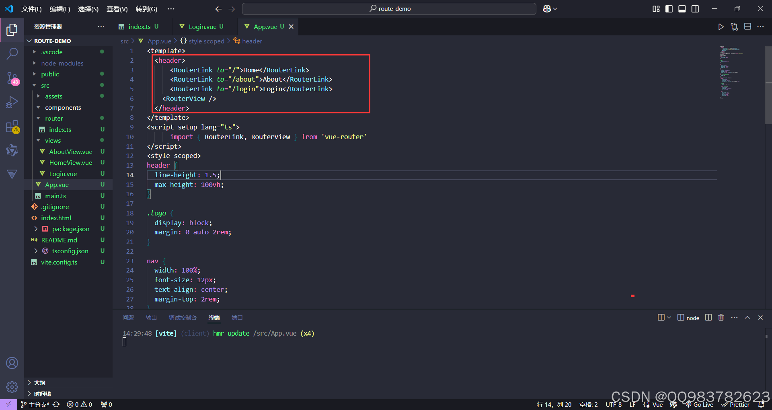Collapse the src folder
This screenshot has width=772, height=410.
tap(35, 85)
